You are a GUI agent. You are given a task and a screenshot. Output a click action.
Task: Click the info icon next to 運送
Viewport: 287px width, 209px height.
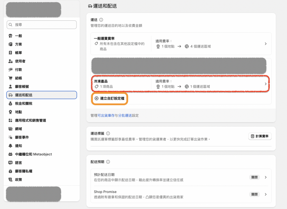pyautogui.click(x=101, y=20)
